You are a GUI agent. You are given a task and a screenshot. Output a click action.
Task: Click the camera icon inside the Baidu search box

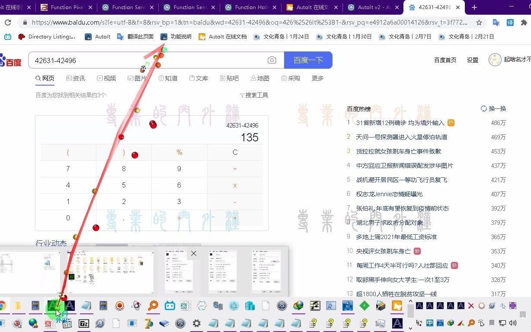pos(272,61)
